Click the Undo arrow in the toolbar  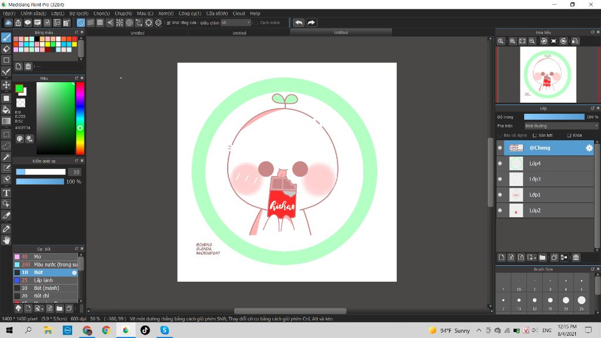click(299, 23)
